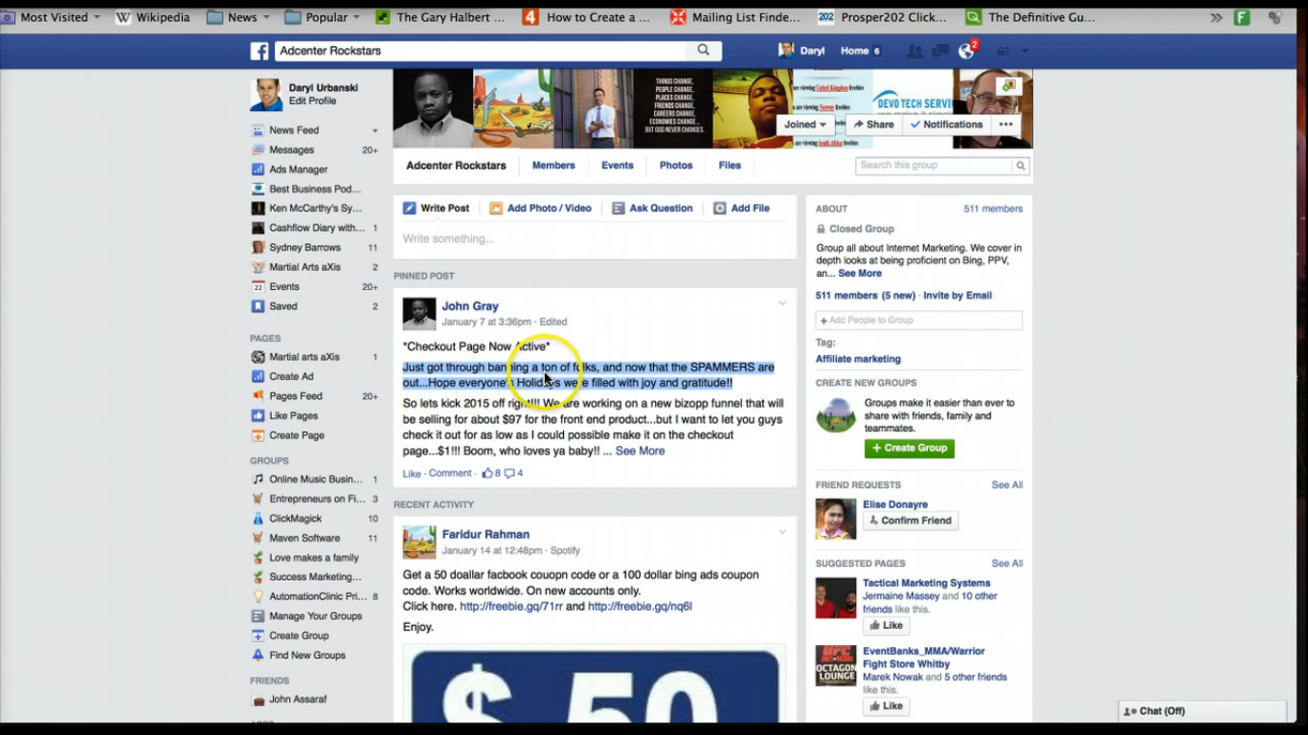Click the green Create Group button
The image size is (1308, 735).
pos(910,448)
